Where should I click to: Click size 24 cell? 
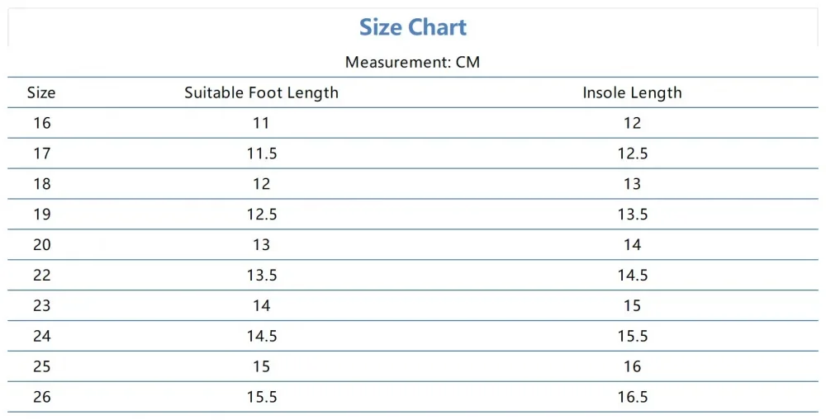[x=42, y=337]
